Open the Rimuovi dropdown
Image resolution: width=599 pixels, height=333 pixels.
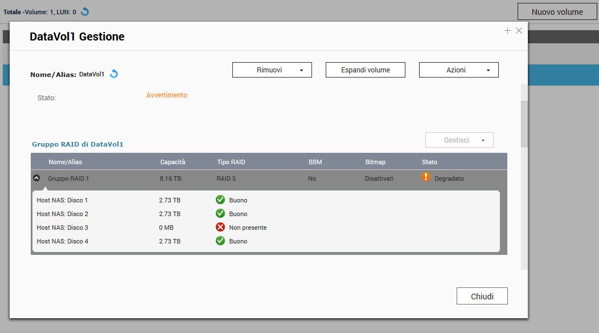pos(272,70)
